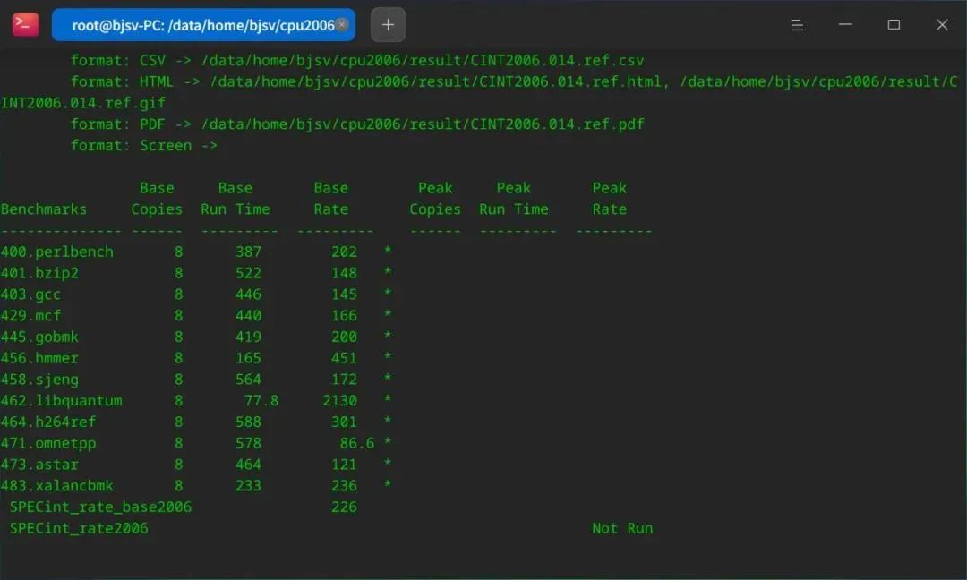
Task: Click the 400.perlbench benchmark name
Action: pyautogui.click(x=56, y=252)
